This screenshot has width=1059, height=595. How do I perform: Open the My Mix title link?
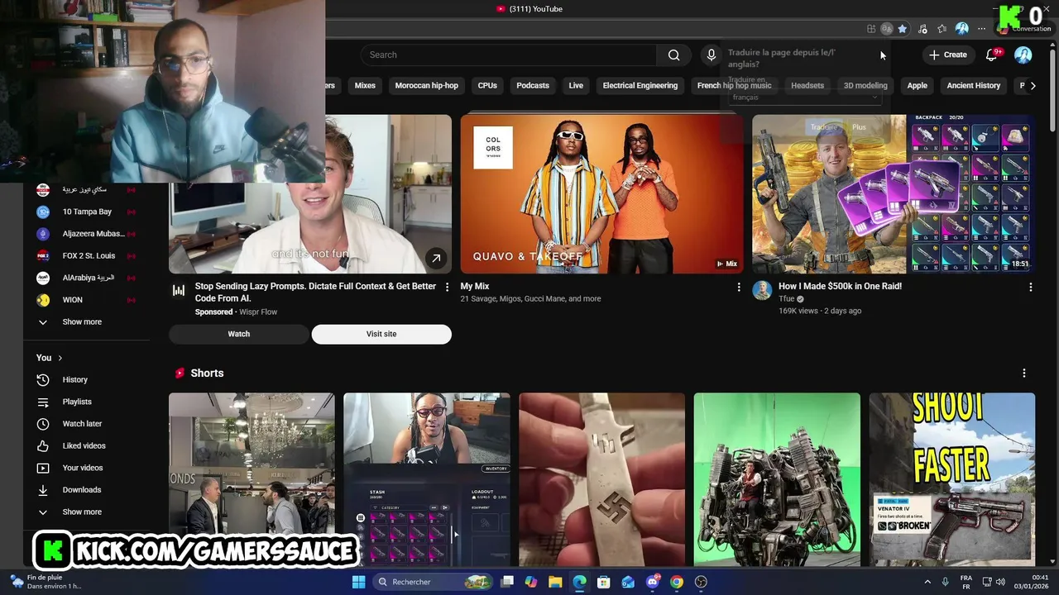tap(475, 287)
